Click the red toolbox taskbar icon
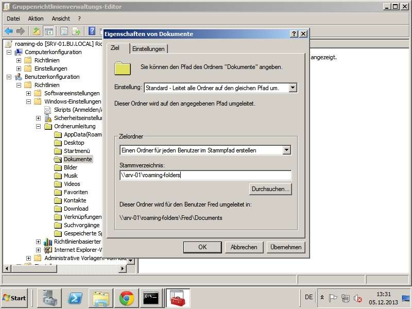This screenshot has width=412, height=309. pyautogui.click(x=178, y=298)
